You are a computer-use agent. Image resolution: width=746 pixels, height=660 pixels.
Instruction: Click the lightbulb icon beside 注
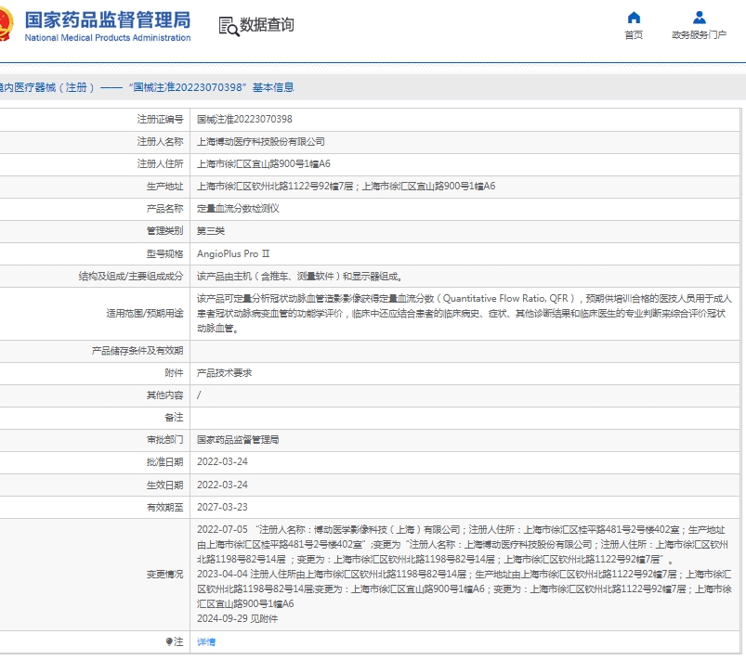(x=169, y=641)
